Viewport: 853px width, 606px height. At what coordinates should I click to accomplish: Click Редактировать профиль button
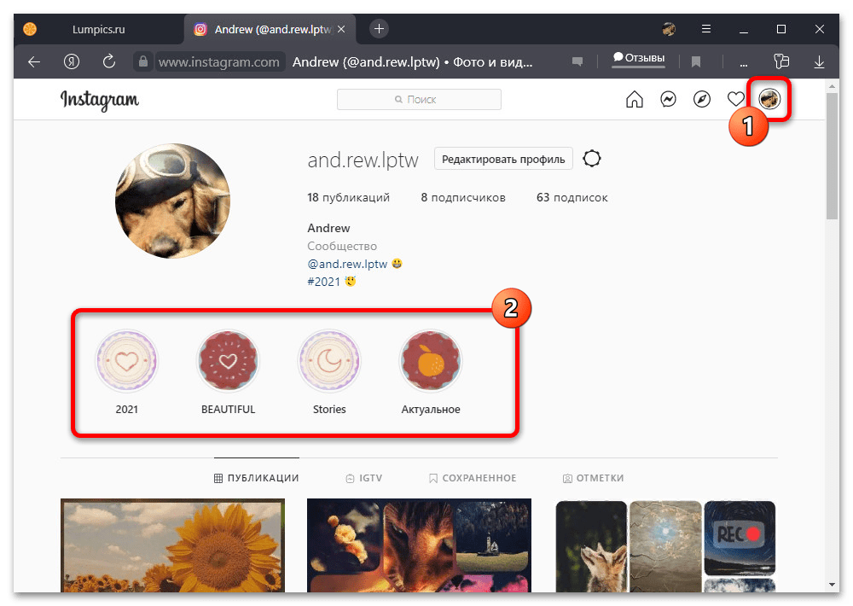(503, 159)
